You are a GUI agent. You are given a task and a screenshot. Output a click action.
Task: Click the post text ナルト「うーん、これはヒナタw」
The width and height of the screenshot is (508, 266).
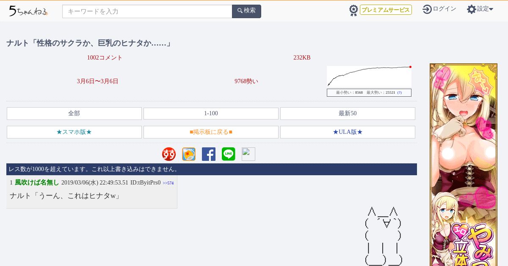coord(65,196)
